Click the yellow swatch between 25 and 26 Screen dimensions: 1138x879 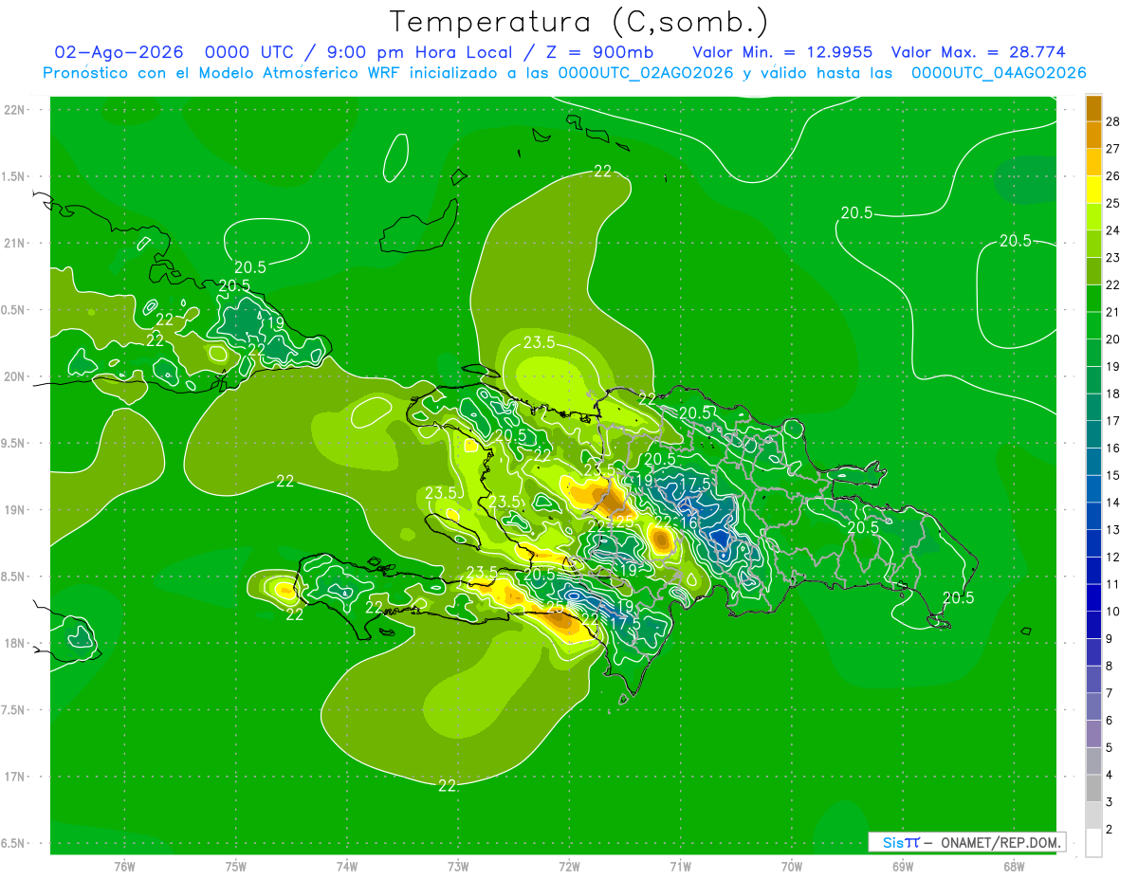click(1093, 190)
